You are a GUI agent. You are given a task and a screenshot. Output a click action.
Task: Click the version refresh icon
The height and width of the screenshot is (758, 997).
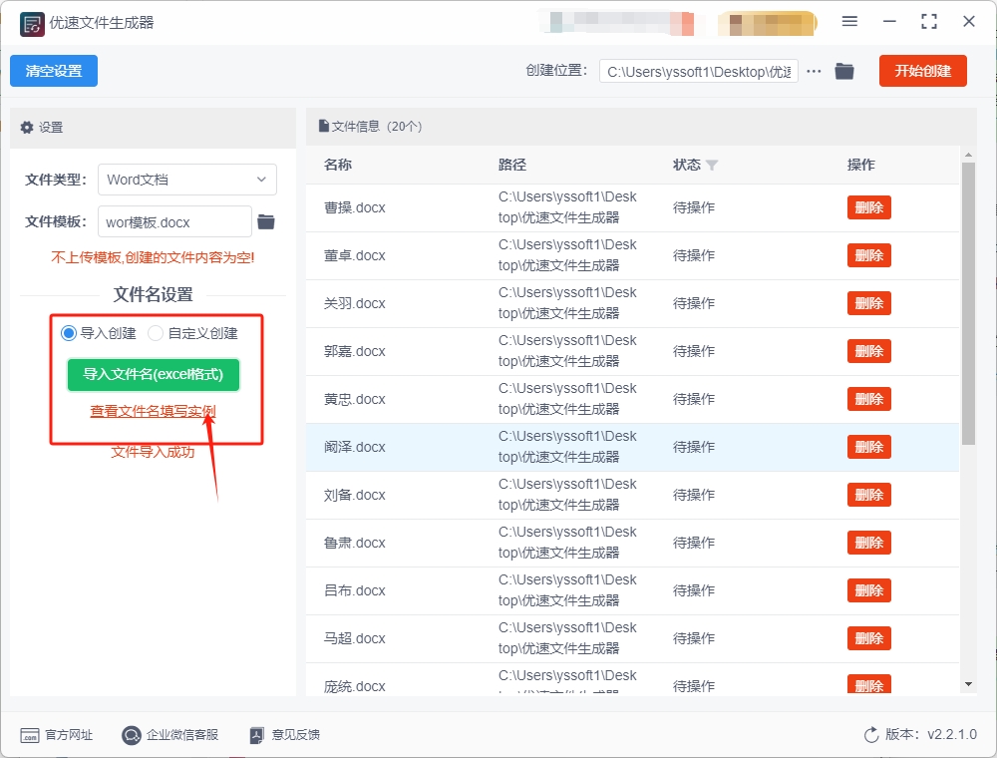871,735
